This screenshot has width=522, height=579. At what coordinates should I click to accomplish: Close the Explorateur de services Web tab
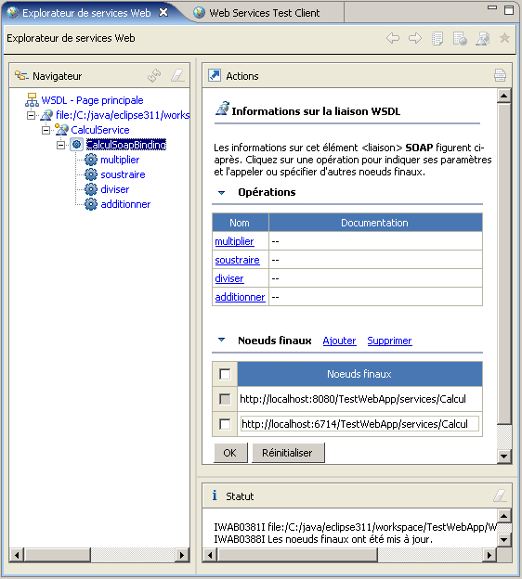(x=163, y=13)
